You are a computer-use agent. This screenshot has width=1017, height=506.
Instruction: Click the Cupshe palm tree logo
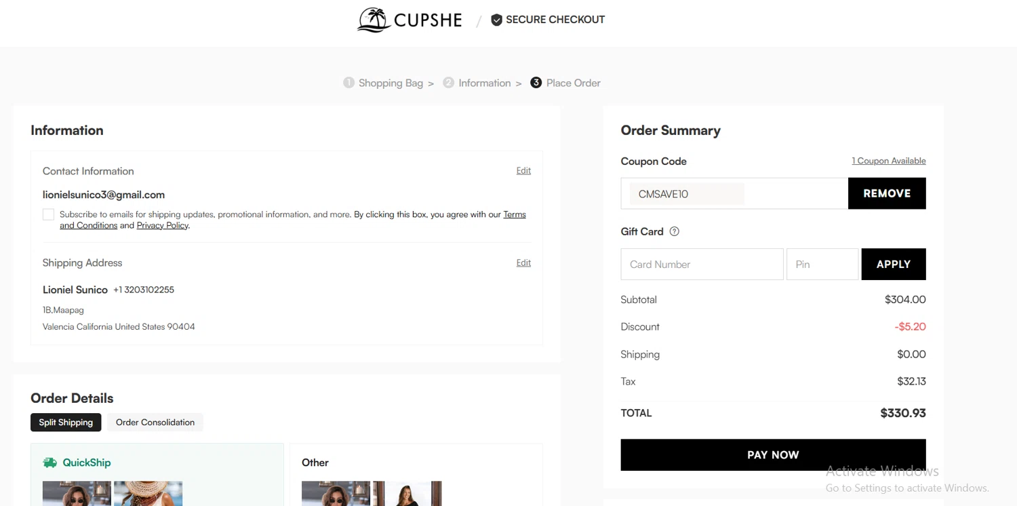point(372,20)
